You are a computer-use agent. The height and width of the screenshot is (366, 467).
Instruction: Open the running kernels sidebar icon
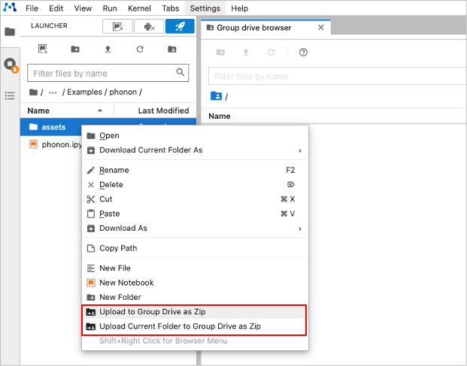pos(10,65)
